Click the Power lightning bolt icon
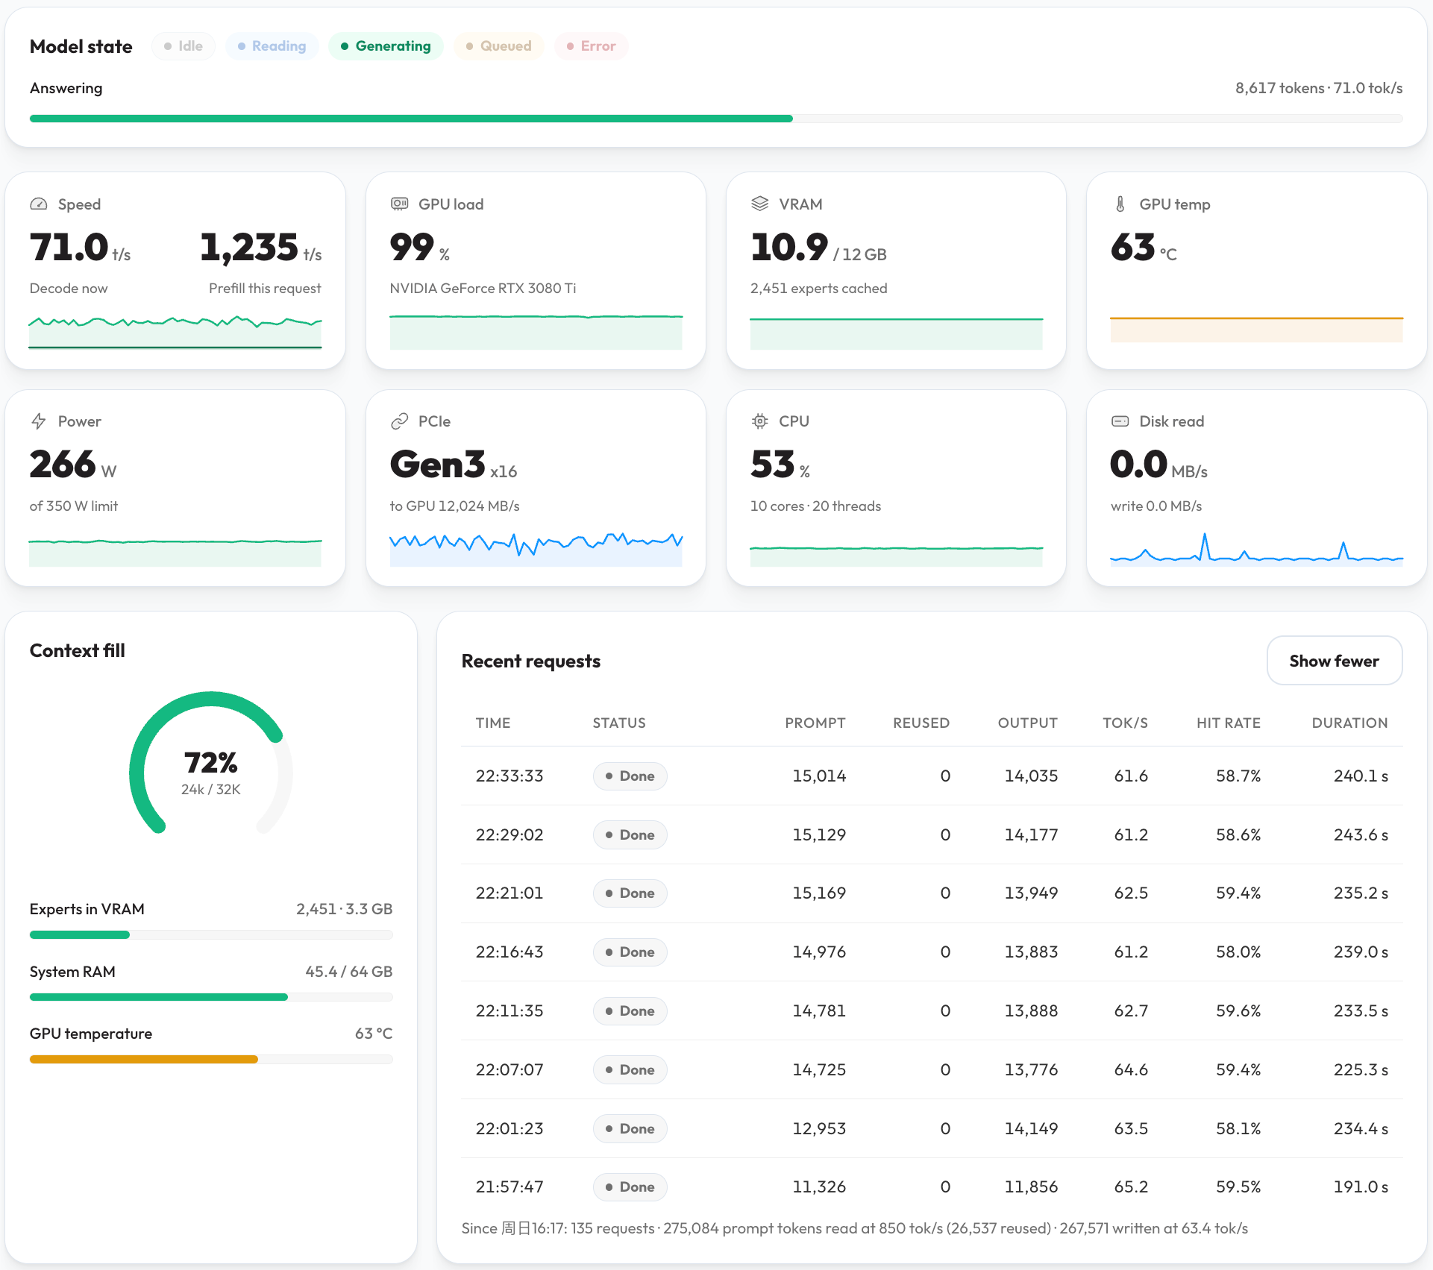 [39, 421]
